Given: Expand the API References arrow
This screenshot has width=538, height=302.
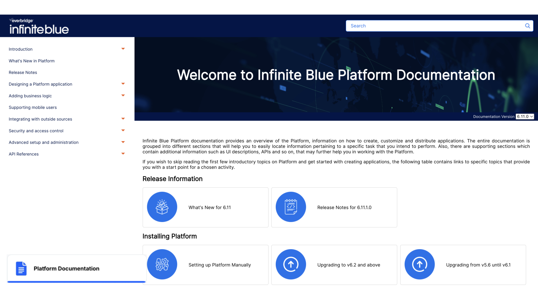Looking at the screenshot, I should (x=123, y=154).
